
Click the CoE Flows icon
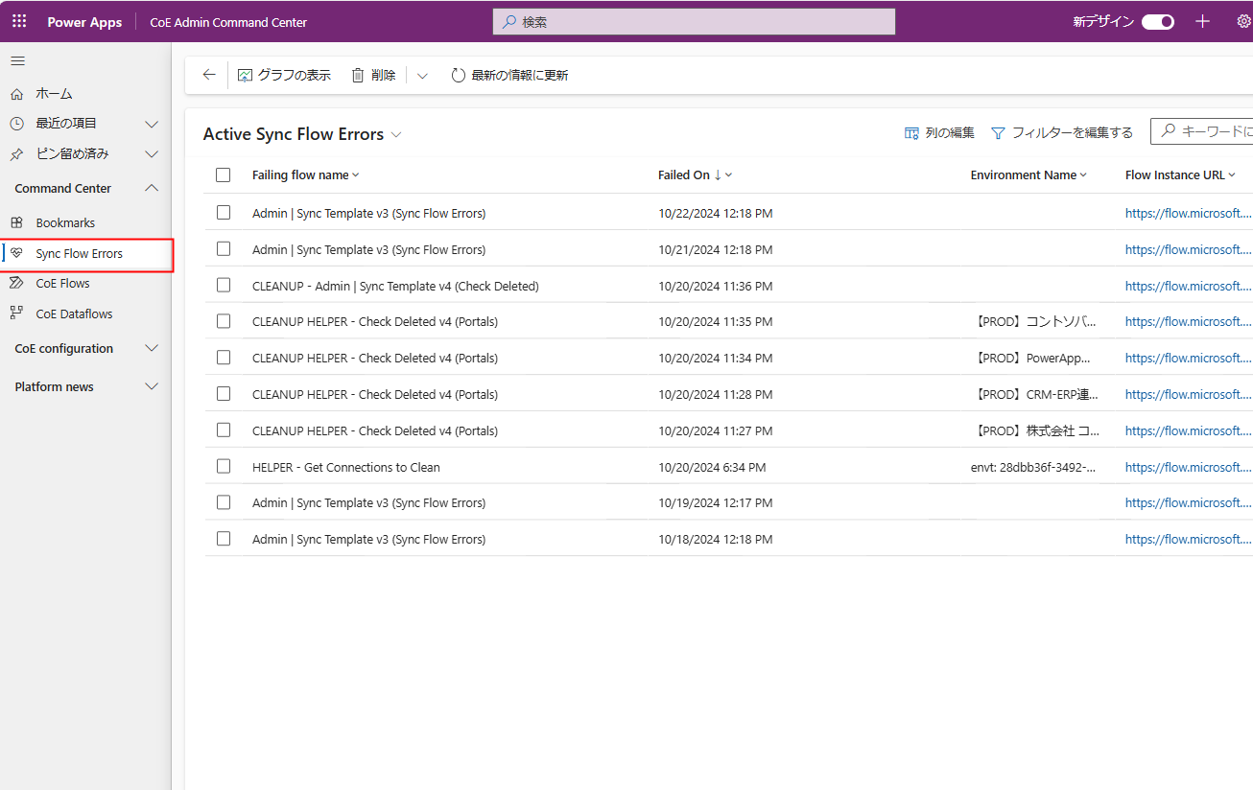click(16, 284)
